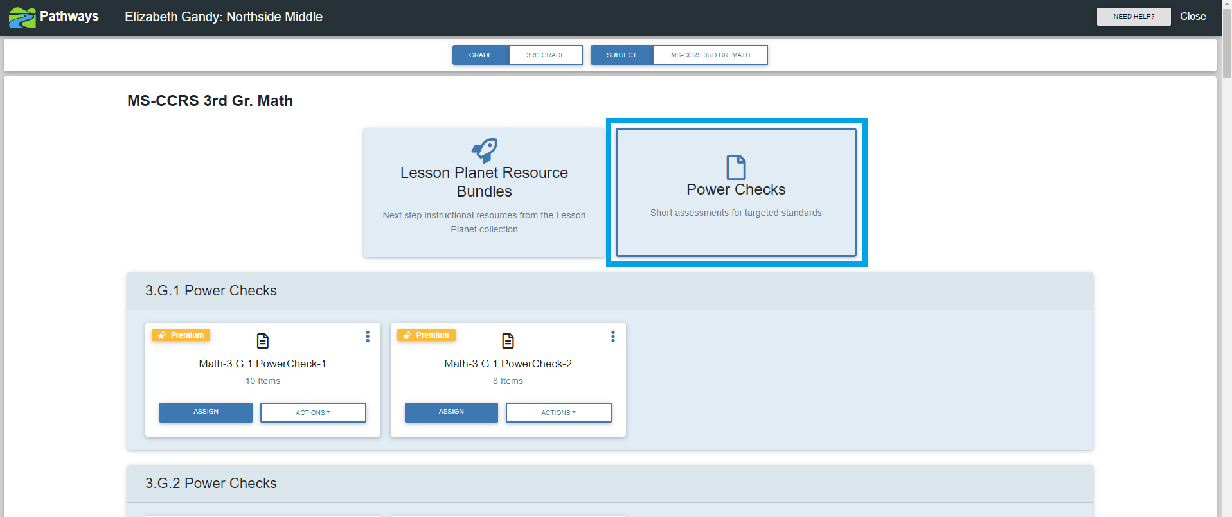Click the 3.G.2 Power Checks section header
Screen dimensions: 1232x517
tap(610, 484)
